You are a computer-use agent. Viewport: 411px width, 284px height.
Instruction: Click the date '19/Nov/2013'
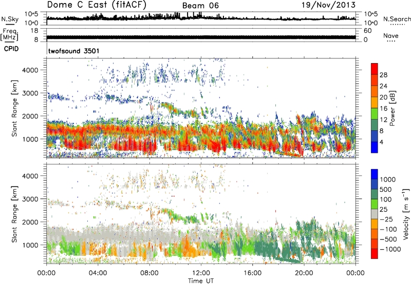[328, 5]
